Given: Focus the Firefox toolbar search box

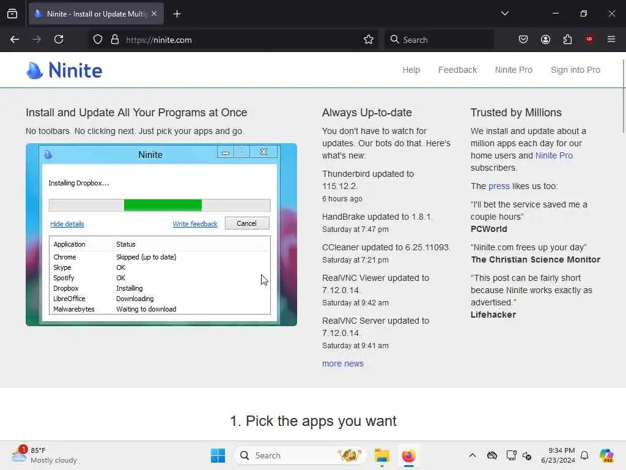Looking at the screenshot, I should tap(439, 40).
